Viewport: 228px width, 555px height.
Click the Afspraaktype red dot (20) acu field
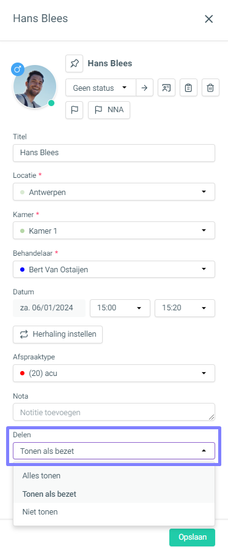coord(114,373)
